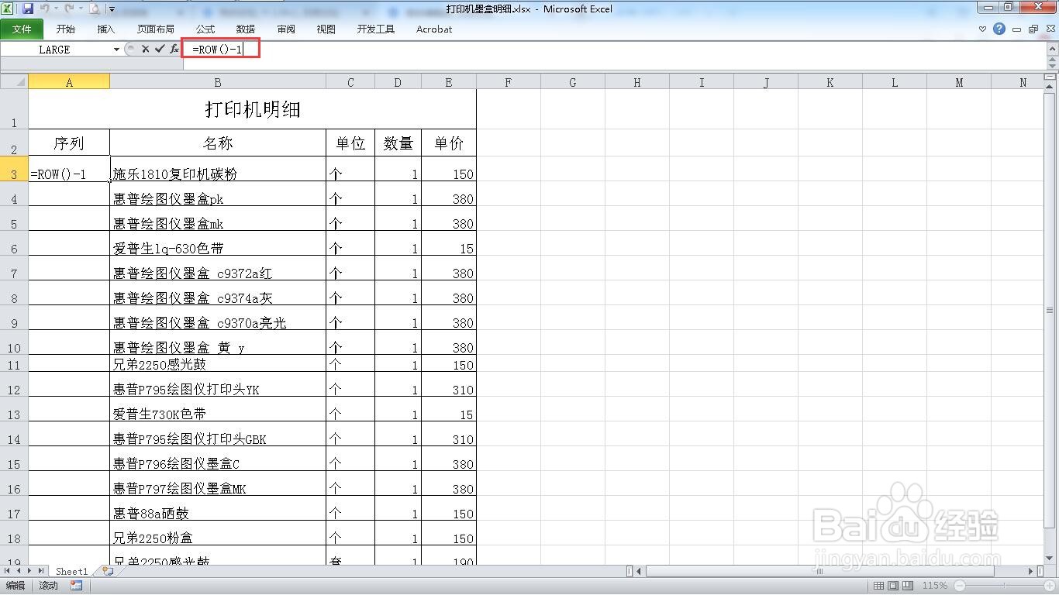Click the Sheet1 tab
Screen dimensions: 1059x595
click(x=71, y=571)
